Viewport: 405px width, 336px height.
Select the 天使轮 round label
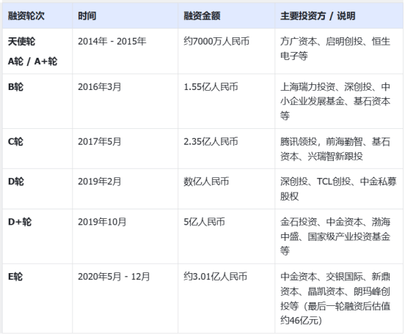[x=21, y=41]
